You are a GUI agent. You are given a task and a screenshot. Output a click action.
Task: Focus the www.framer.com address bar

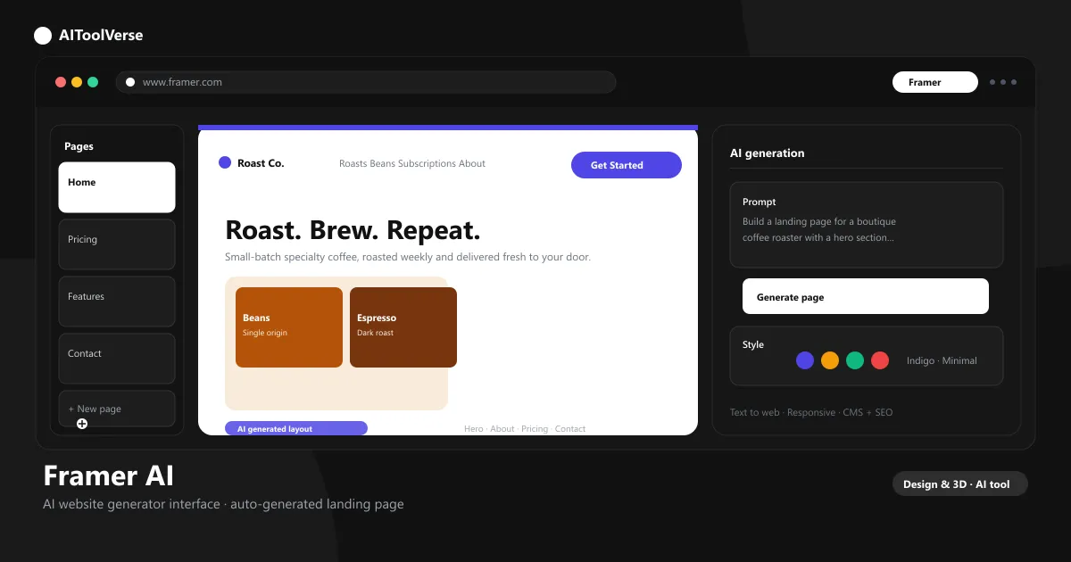(366, 82)
